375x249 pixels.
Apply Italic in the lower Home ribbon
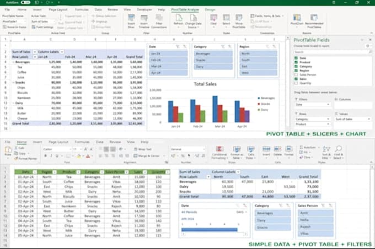tap(51, 156)
